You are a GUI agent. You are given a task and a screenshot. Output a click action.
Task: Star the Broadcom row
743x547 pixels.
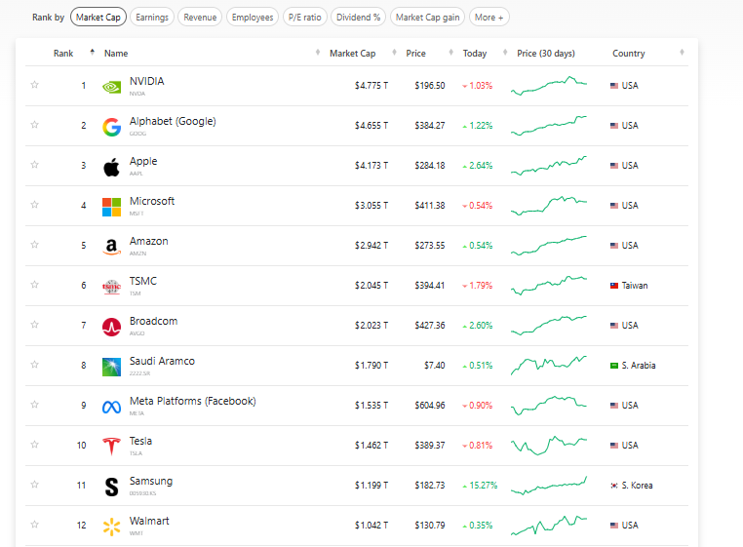(34, 325)
